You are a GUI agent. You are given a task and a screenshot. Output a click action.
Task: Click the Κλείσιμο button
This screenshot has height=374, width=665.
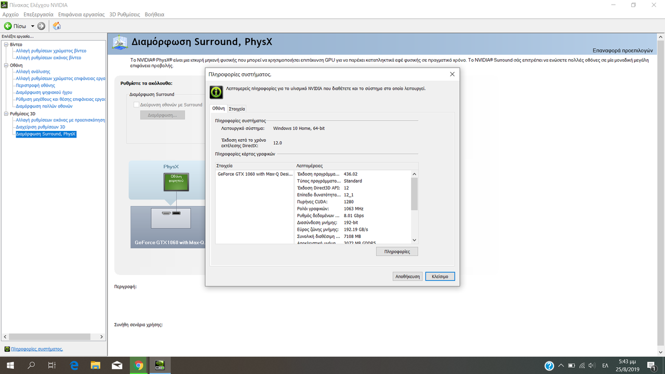[440, 276]
